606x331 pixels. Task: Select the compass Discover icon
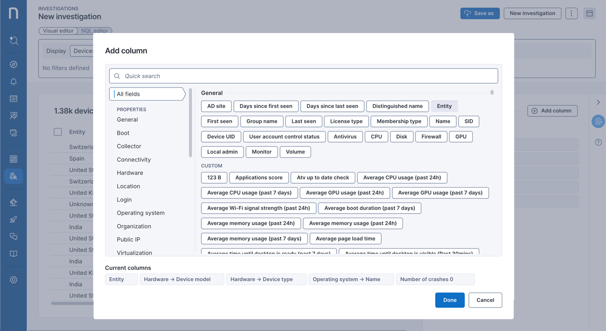[x=13, y=63]
